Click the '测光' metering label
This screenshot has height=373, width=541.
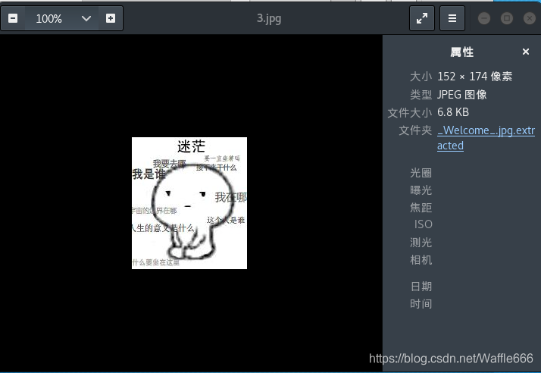click(421, 243)
